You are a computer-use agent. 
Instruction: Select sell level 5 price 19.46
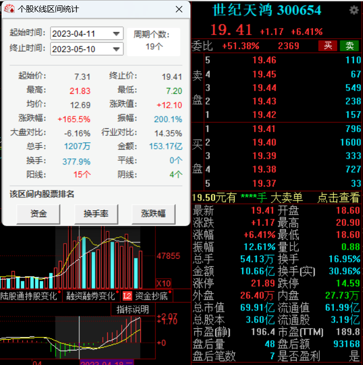[x=264, y=60]
